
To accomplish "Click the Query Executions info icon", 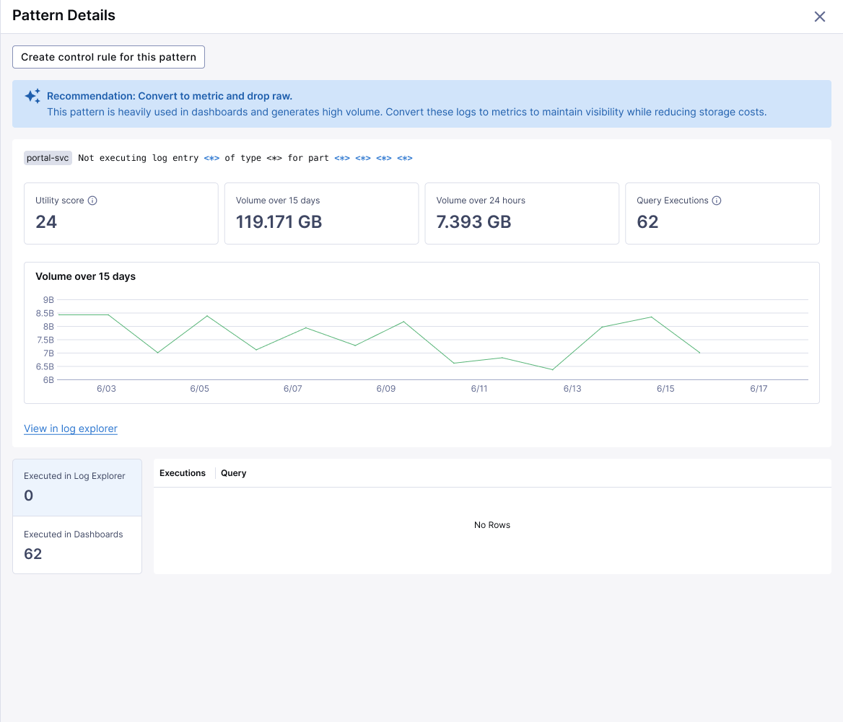I will coord(717,201).
